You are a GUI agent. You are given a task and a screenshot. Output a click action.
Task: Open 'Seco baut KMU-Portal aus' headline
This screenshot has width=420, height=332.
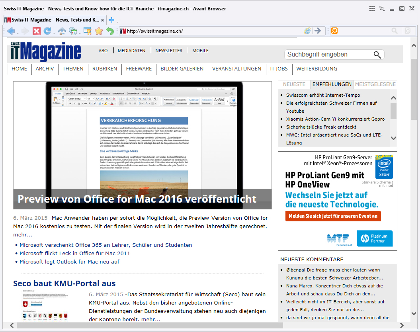pyautogui.click(x=64, y=283)
